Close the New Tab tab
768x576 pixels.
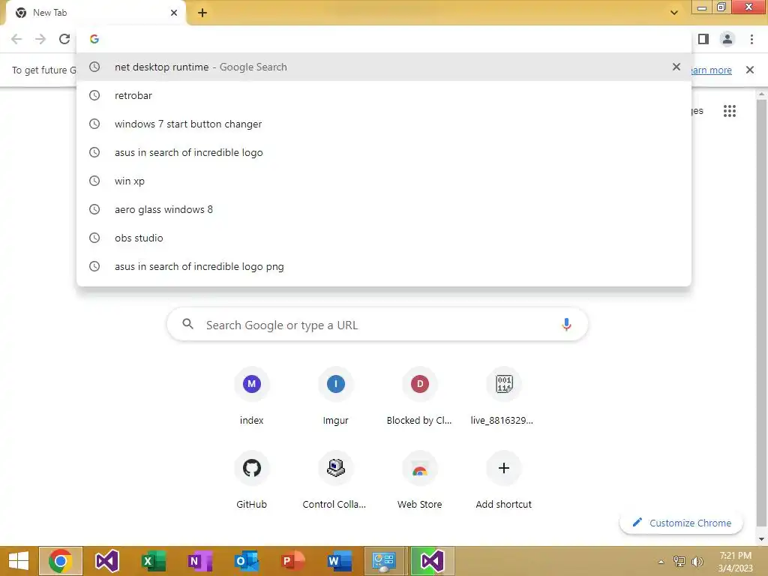click(x=174, y=13)
